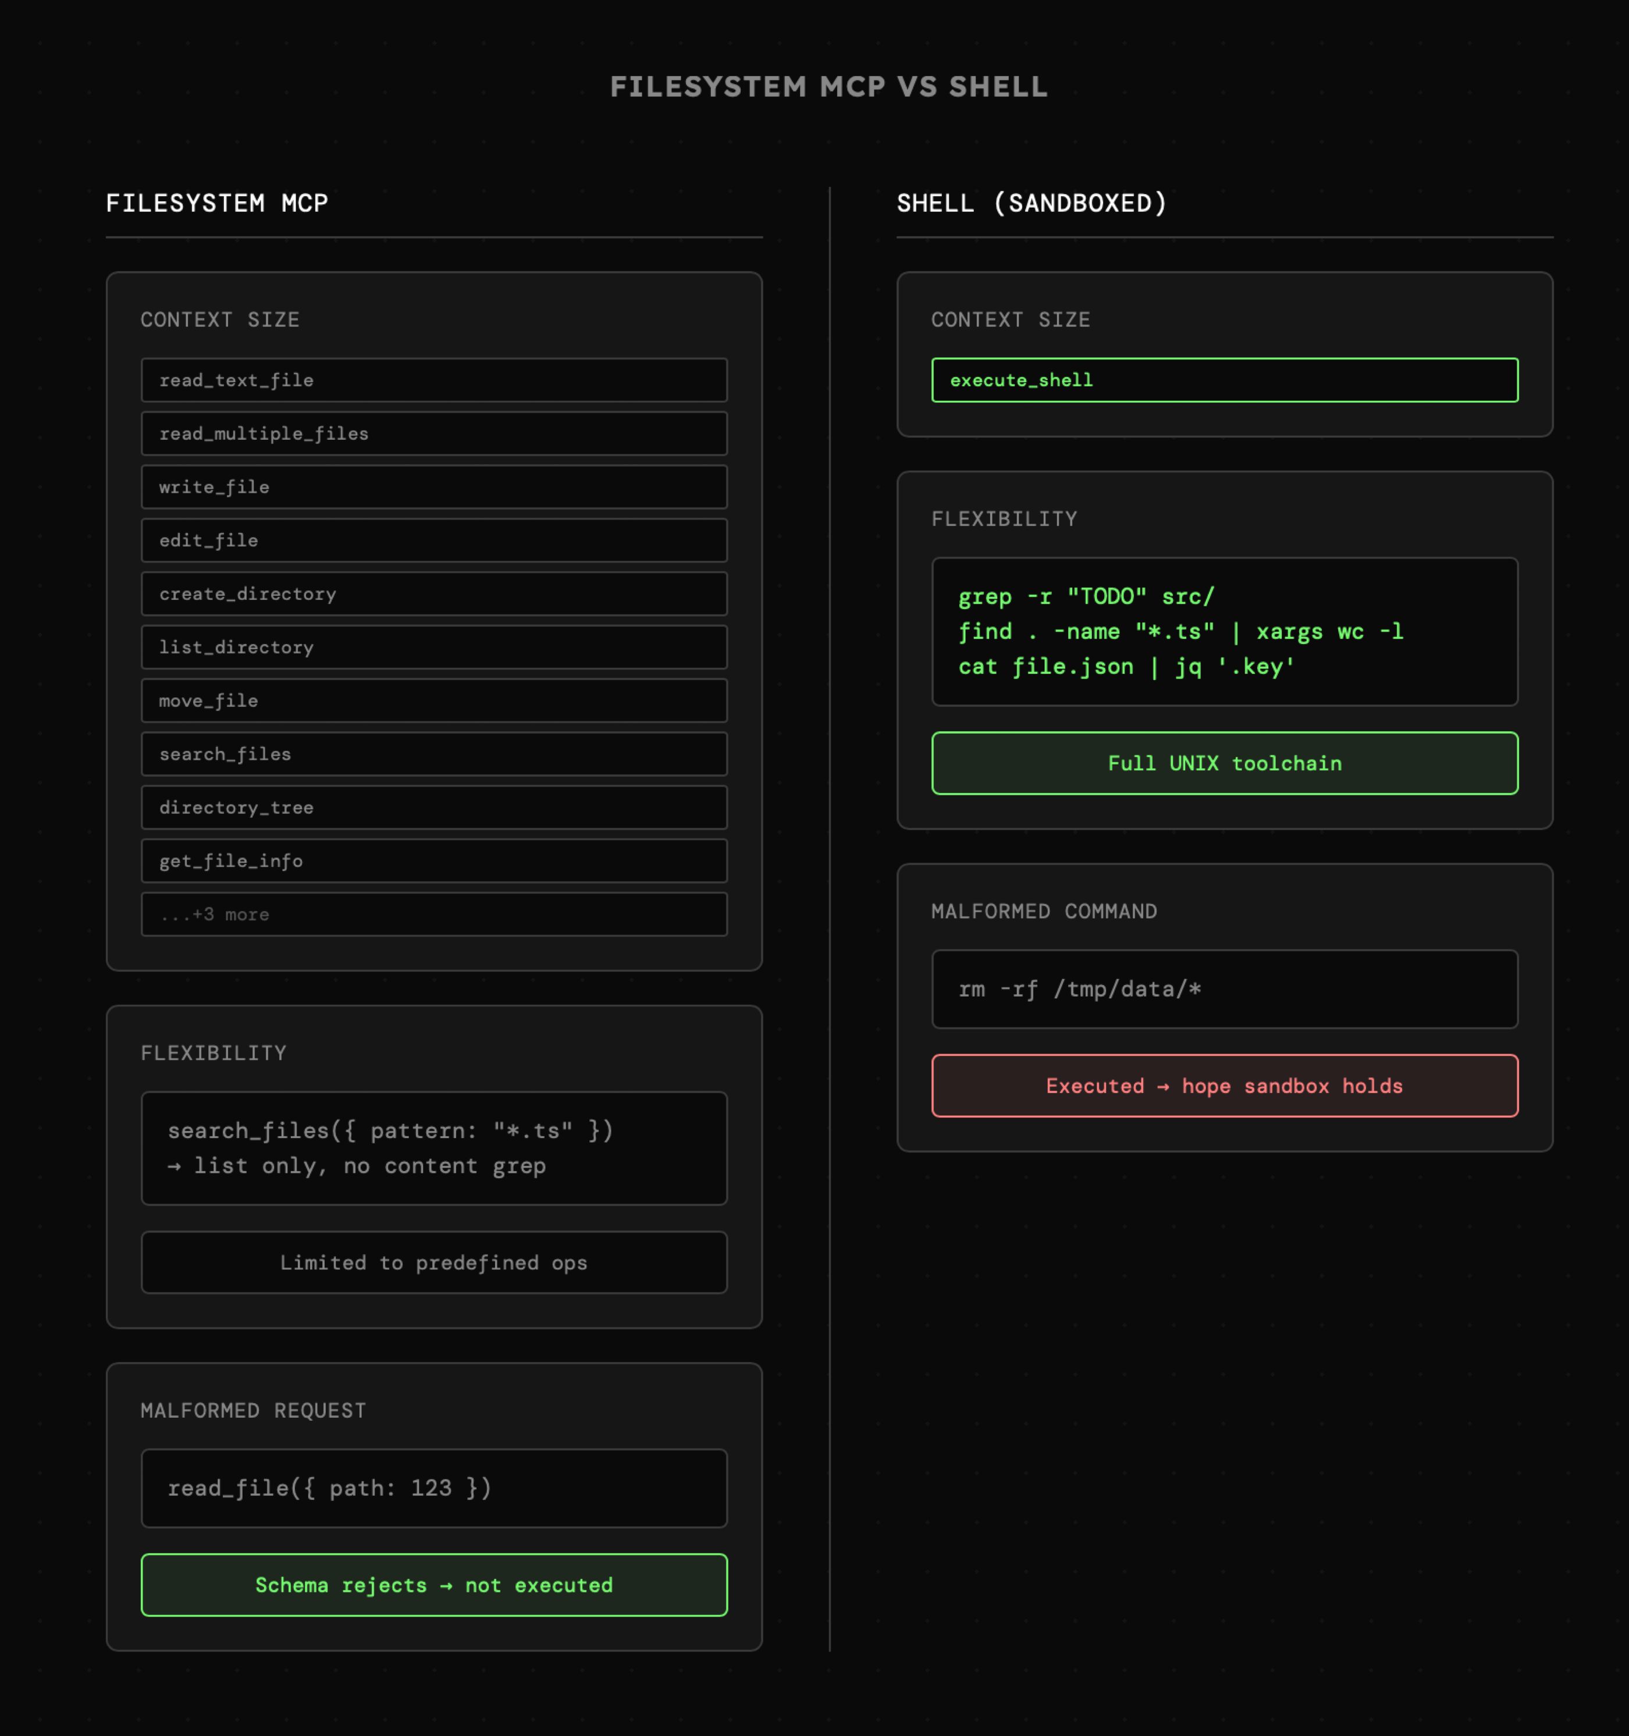Click the read_file path: 123 code box

pos(434,1488)
